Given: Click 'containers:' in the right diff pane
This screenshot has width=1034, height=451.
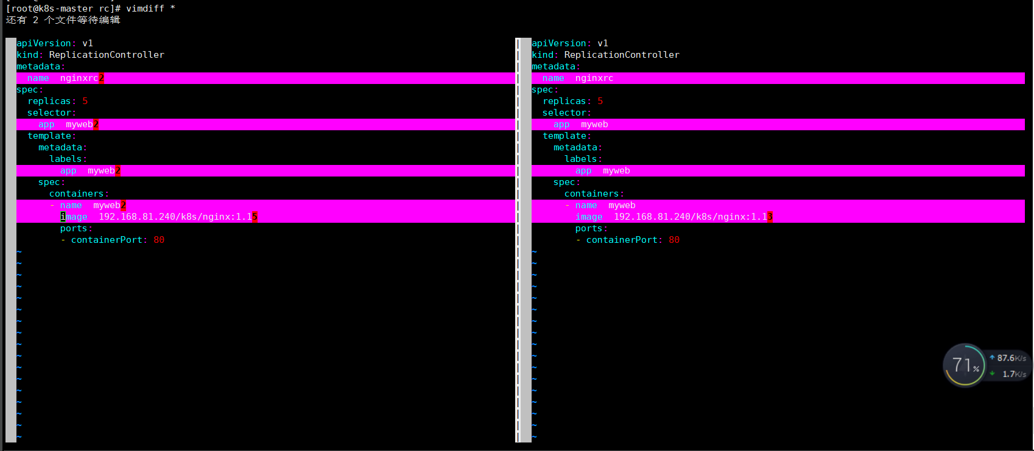Looking at the screenshot, I should (x=594, y=194).
